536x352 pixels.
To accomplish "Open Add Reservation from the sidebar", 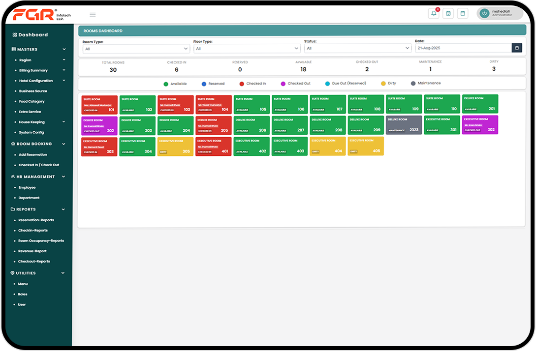I will pos(33,155).
